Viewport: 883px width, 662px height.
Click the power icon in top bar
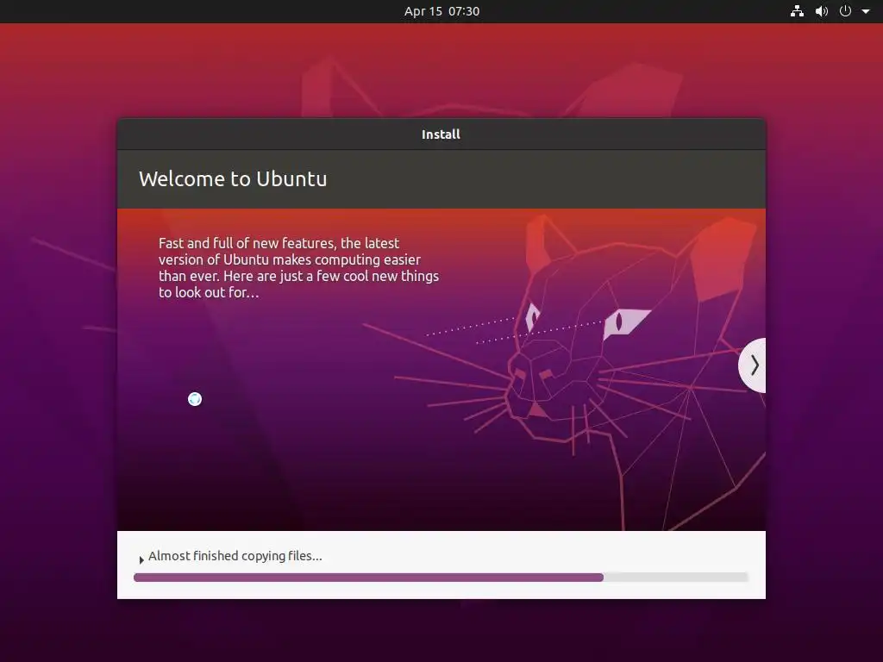[845, 11]
